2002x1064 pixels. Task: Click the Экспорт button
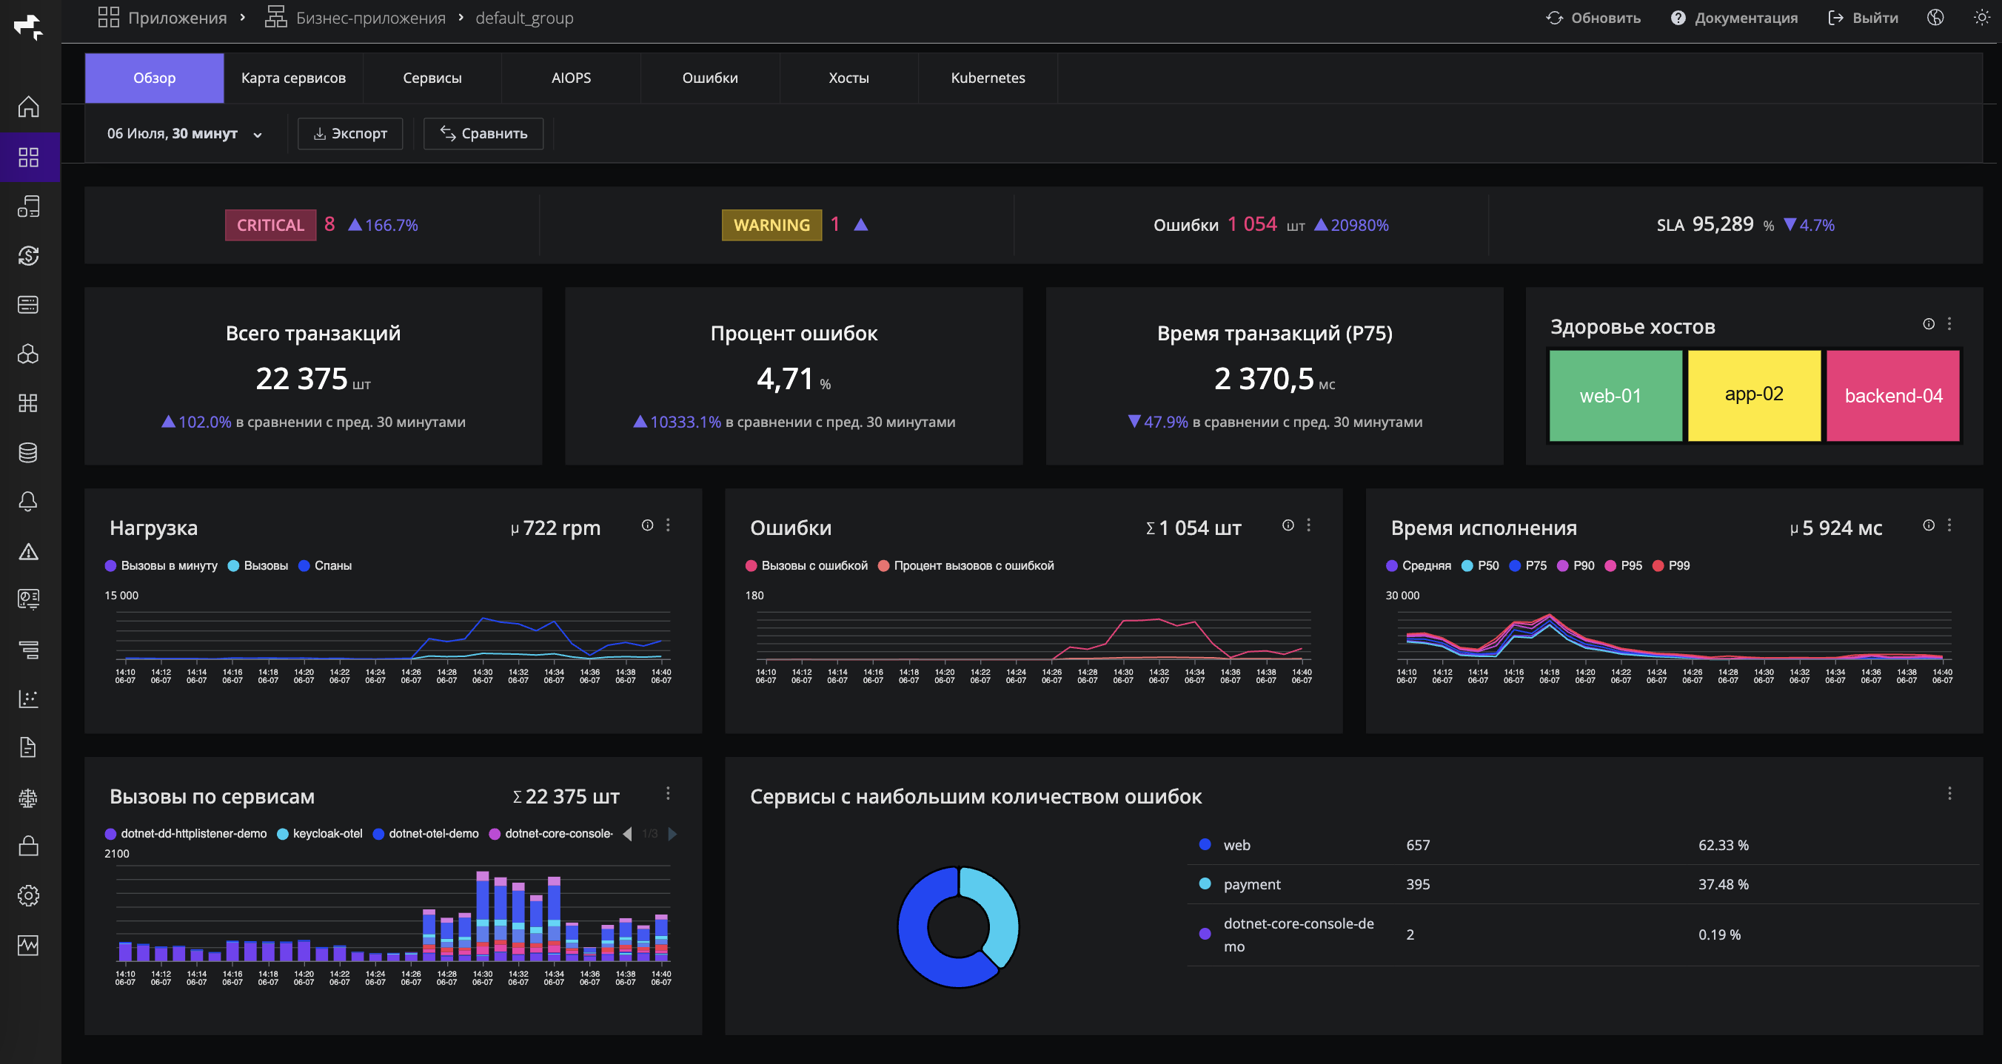[350, 134]
